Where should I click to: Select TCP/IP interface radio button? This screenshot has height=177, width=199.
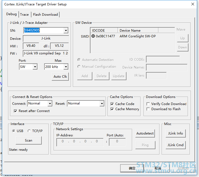pyautogui.click(x=29, y=131)
